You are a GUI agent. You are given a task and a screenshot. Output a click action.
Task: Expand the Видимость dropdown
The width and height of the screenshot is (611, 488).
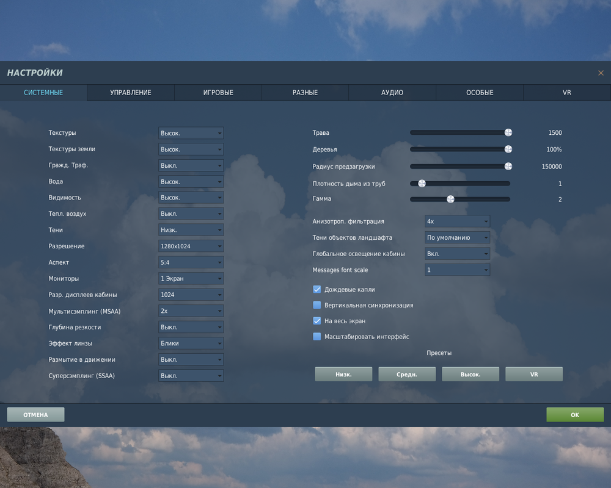pos(191,198)
